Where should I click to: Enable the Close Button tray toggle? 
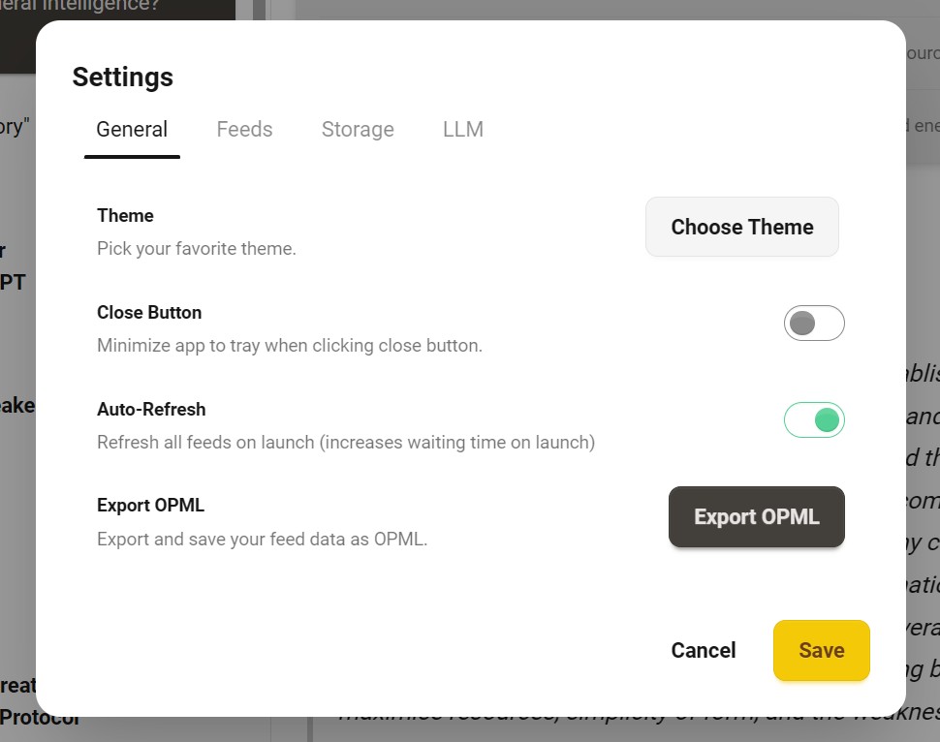point(814,324)
